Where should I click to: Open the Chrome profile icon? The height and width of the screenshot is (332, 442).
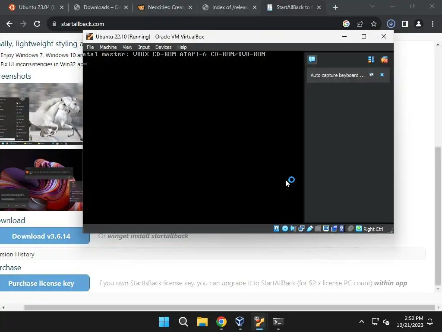click(419, 24)
